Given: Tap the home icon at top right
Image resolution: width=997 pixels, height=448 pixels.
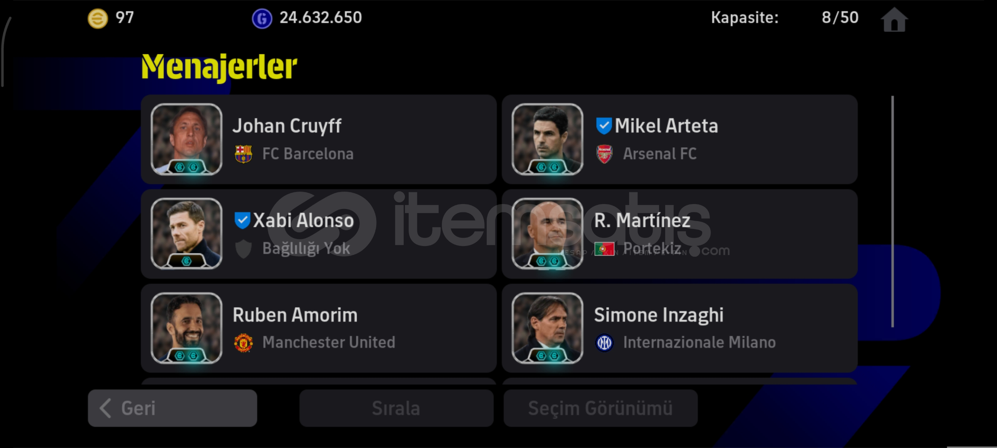Looking at the screenshot, I should point(894,19).
